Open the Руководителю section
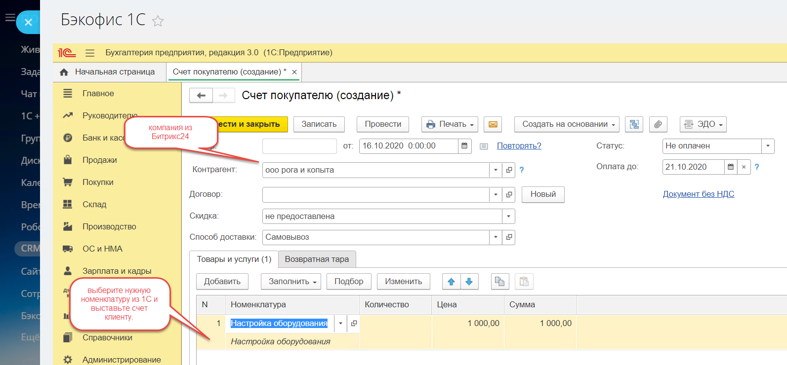Screen dimensions: 787x365 point(110,116)
